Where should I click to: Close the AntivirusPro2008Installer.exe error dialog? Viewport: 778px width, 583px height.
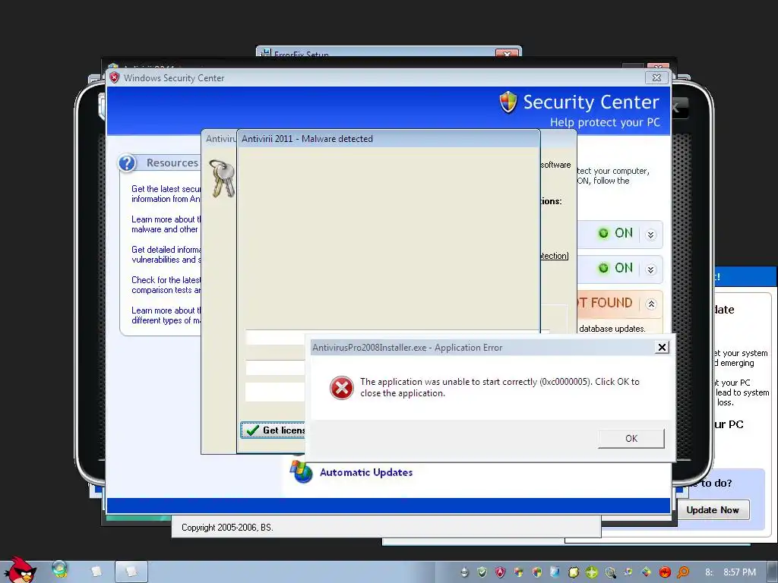[662, 348]
